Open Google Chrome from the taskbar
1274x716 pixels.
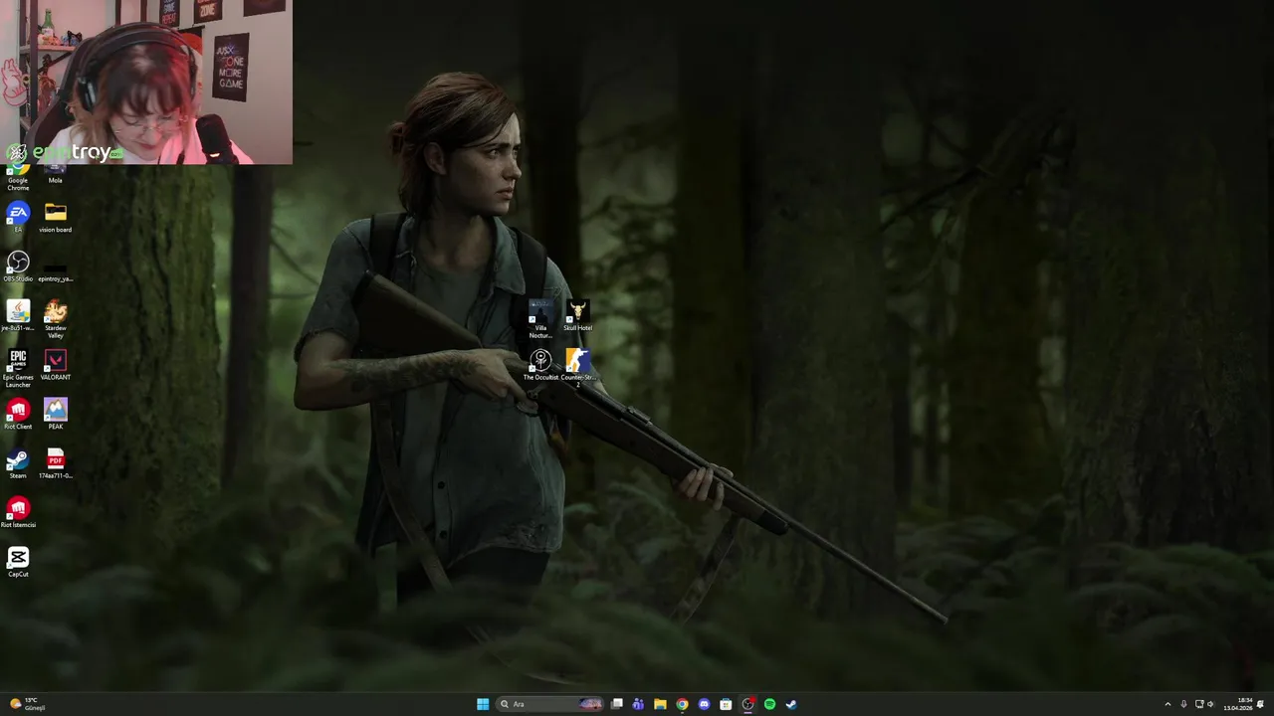coord(682,704)
